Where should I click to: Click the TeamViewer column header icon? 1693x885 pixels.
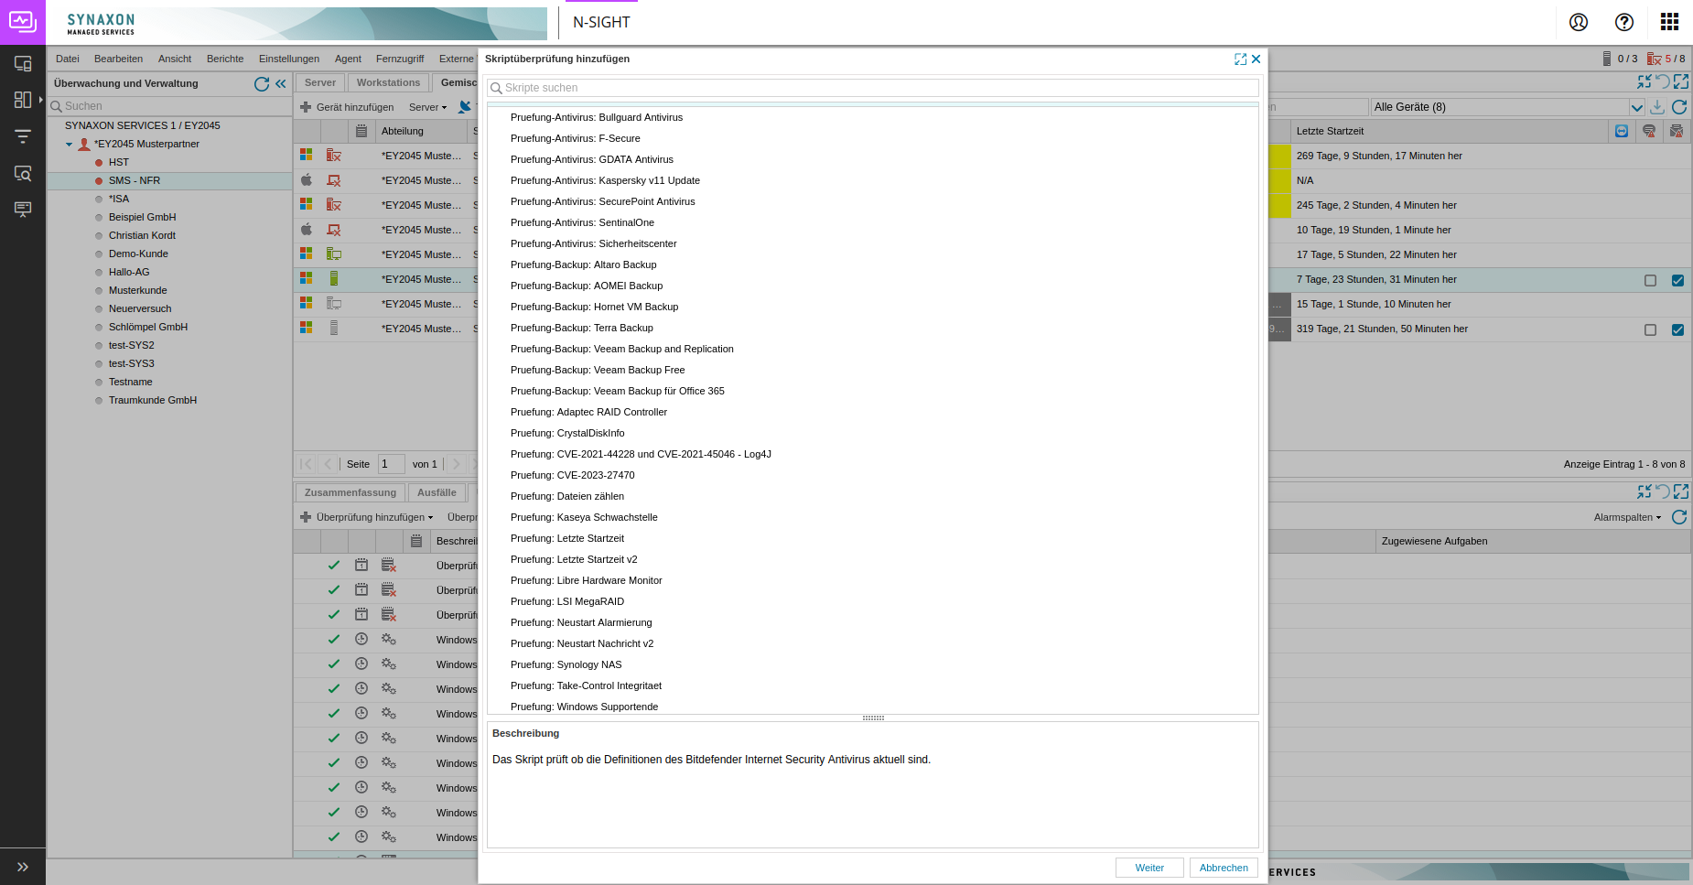1622,131
